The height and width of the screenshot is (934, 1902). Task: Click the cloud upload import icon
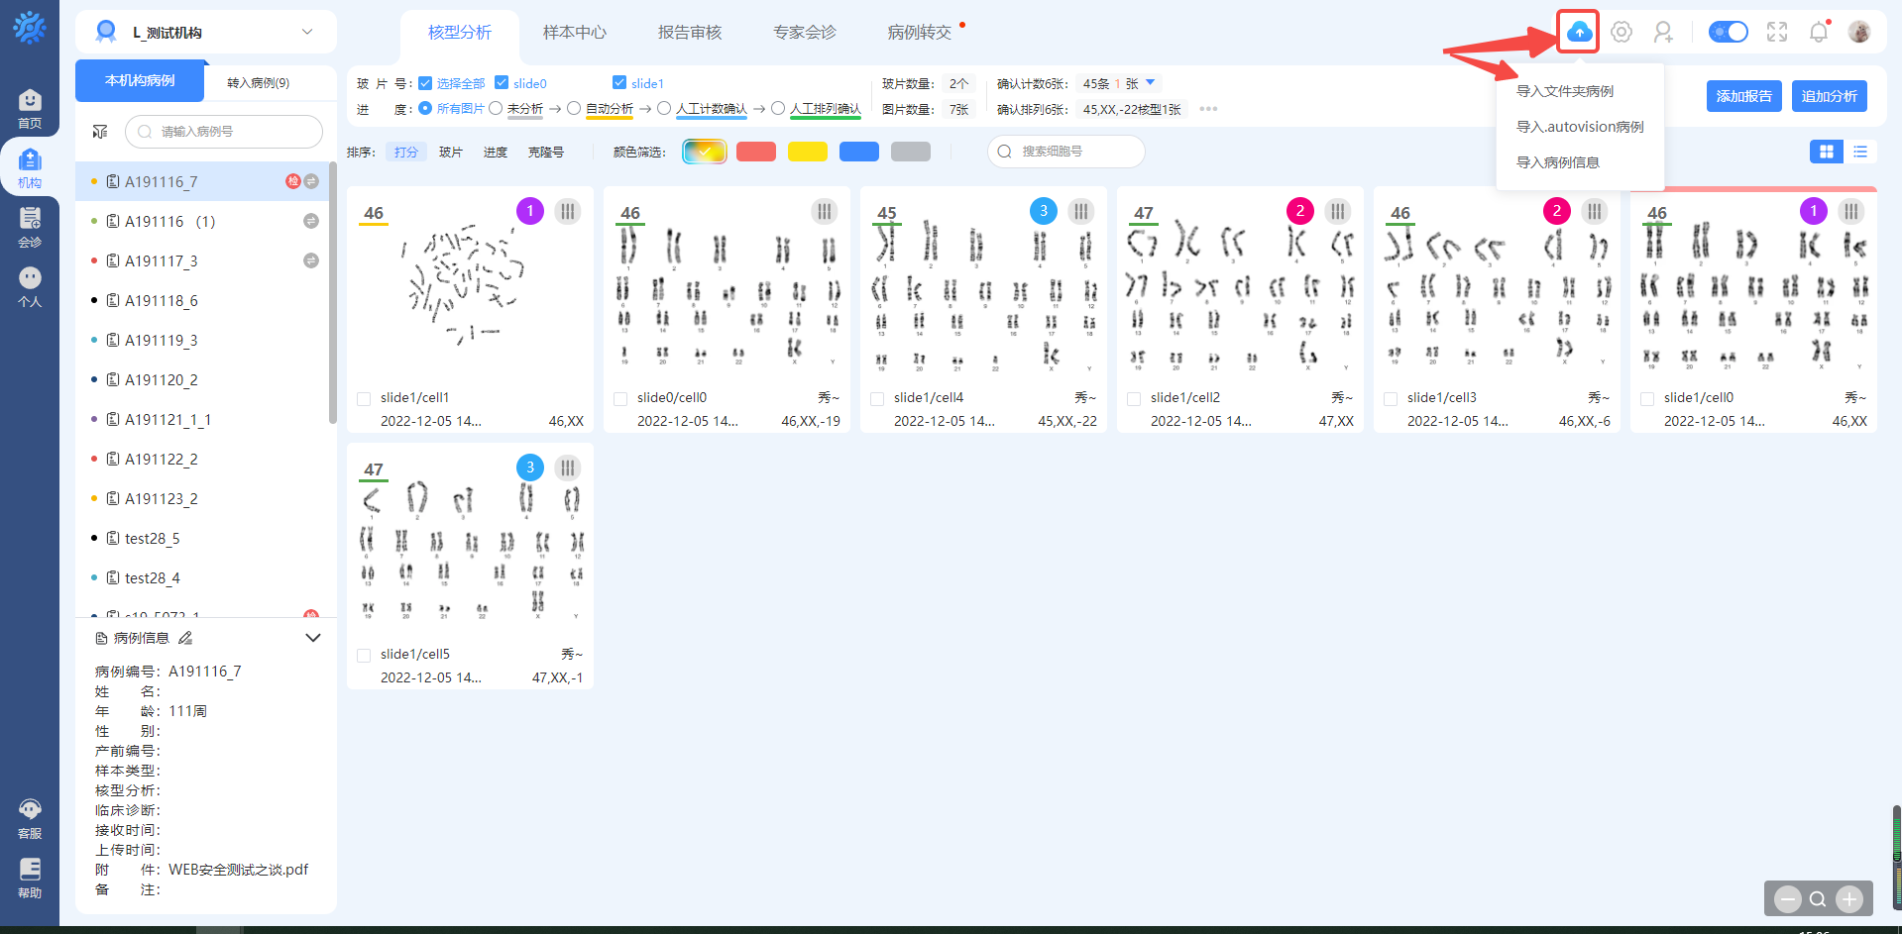pyautogui.click(x=1579, y=32)
